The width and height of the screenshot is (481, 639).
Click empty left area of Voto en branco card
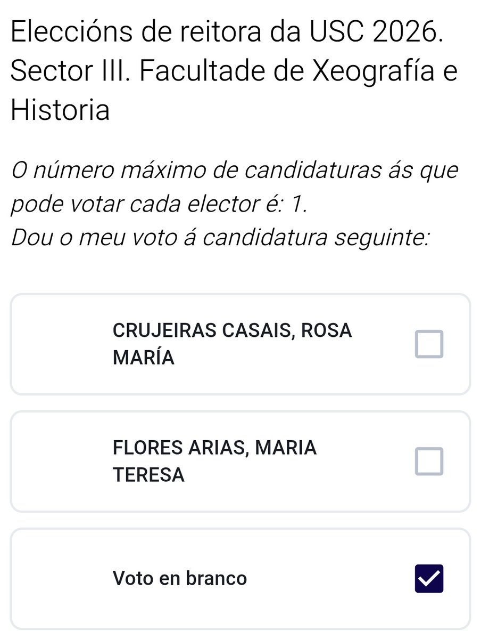pyautogui.click(x=61, y=579)
